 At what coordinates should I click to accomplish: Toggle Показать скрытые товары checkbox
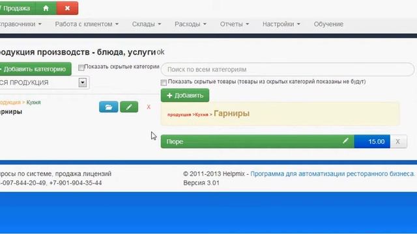click(164, 83)
